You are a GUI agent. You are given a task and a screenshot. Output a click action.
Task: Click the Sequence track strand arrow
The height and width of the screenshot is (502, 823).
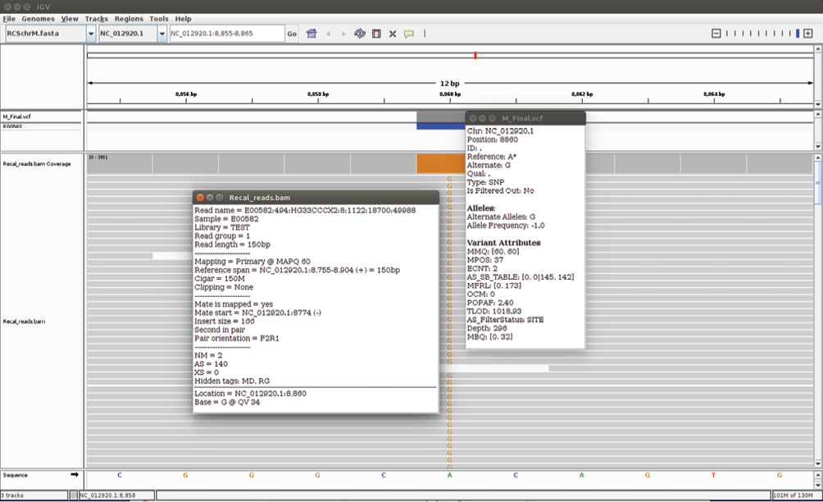pyautogui.click(x=75, y=475)
